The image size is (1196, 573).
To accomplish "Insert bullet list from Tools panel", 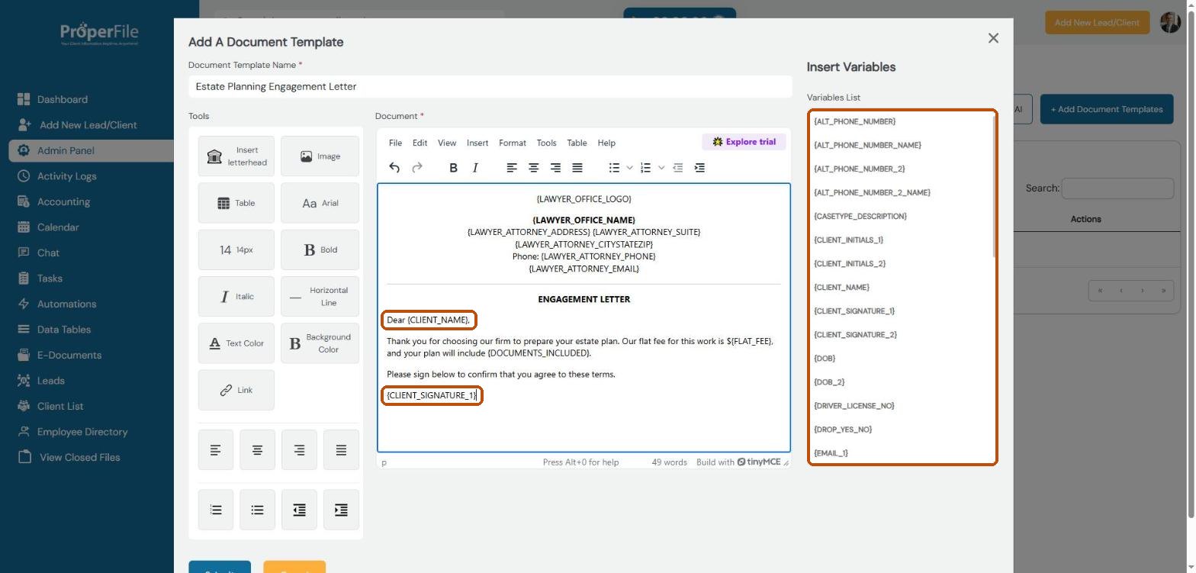I will [258, 510].
